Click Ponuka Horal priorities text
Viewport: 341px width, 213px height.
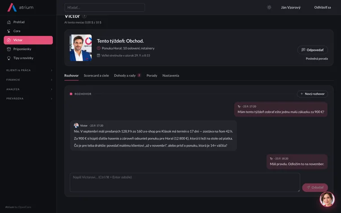[x=128, y=48]
